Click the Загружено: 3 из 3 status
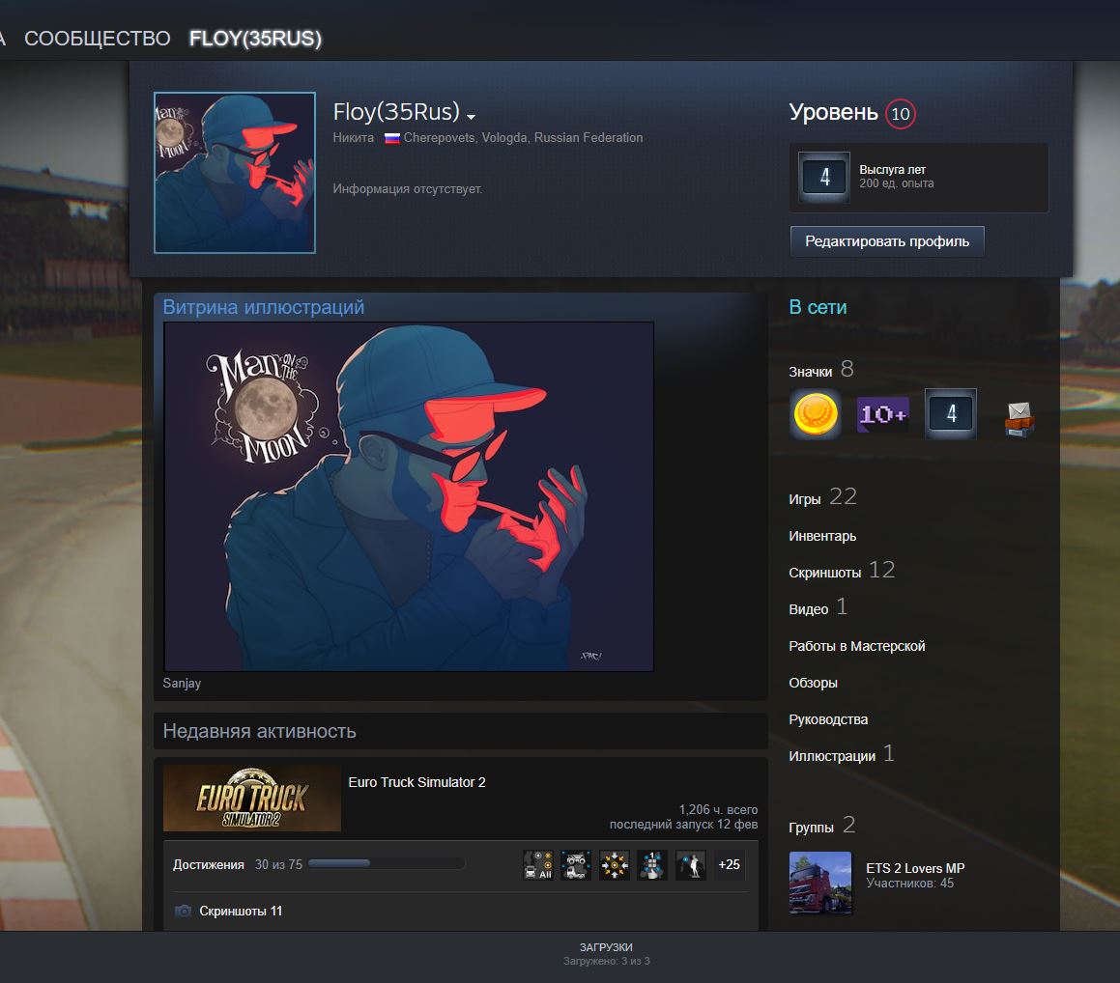This screenshot has width=1120, height=983. click(x=607, y=961)
